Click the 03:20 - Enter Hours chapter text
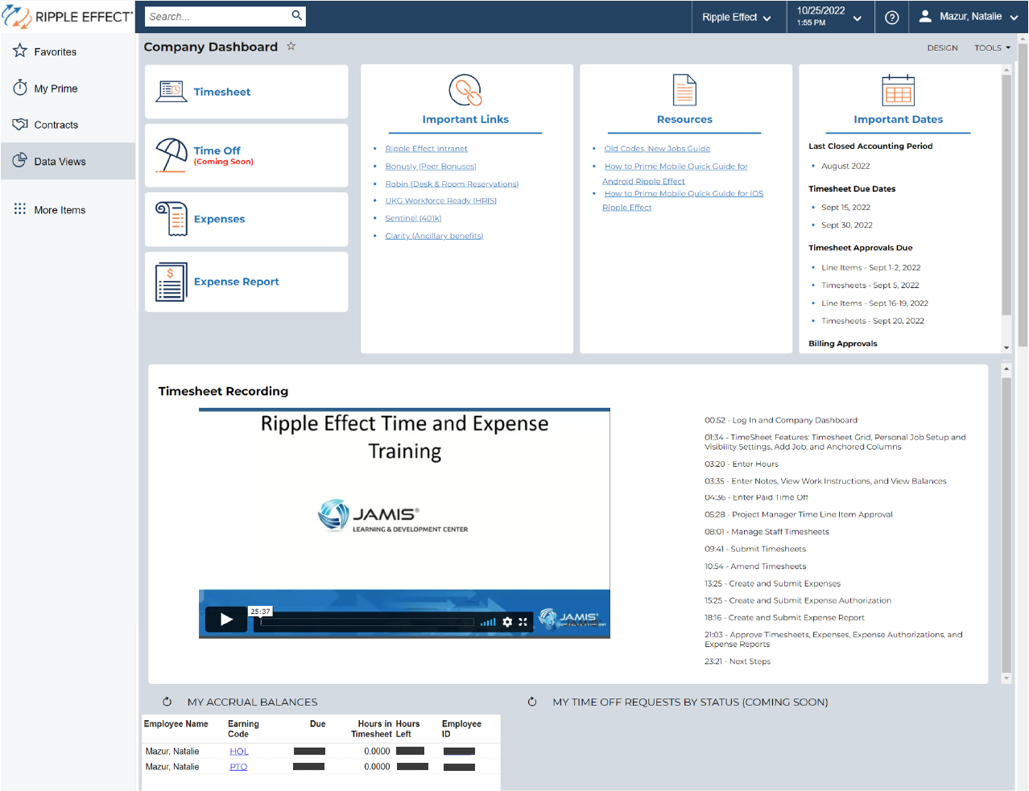1029x791 pixels. 741,464
